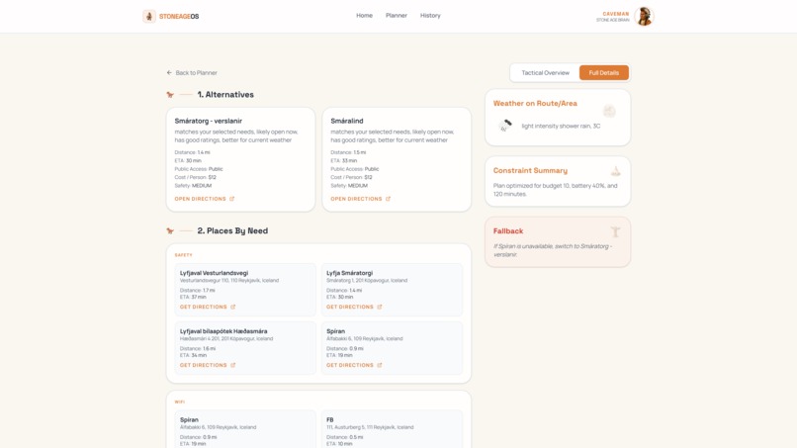The height and width of the screenshot is (448, 797).
Task: Click the Spíran name in WiFi section
Action: [x=189, y=420]
